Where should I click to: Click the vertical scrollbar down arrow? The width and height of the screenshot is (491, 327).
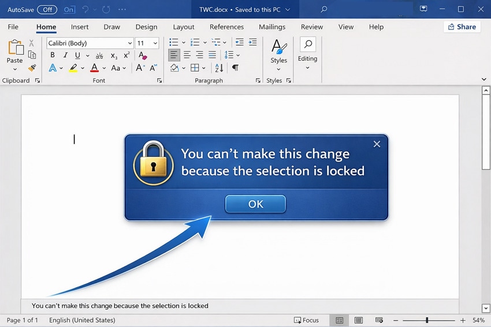(x=486, y=308)
